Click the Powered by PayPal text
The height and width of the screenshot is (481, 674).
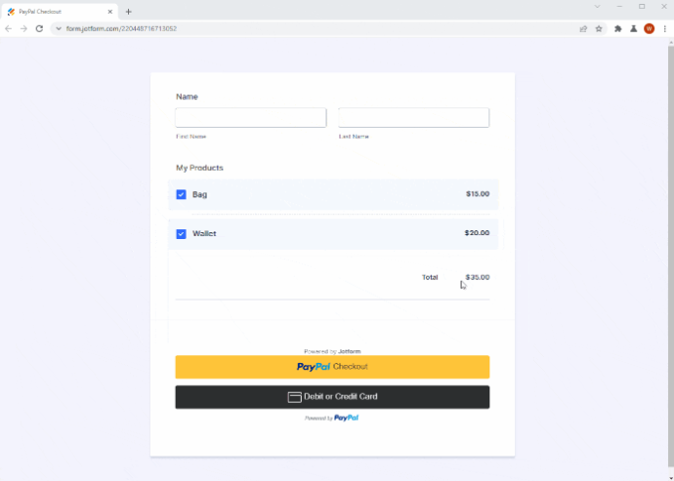(331, 418)
